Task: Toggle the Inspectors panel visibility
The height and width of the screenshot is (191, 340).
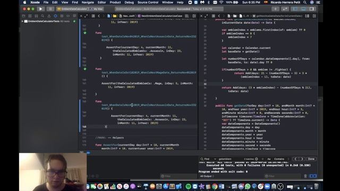Action: click(312, 9)
